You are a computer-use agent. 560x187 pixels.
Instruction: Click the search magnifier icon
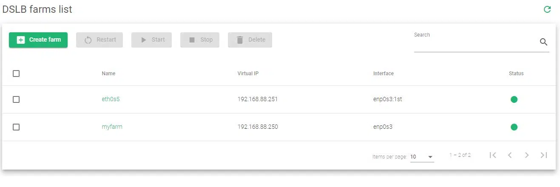point(543,42)
